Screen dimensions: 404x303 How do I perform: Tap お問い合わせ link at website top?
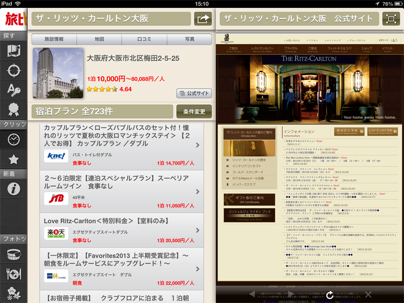pos(293,41)
